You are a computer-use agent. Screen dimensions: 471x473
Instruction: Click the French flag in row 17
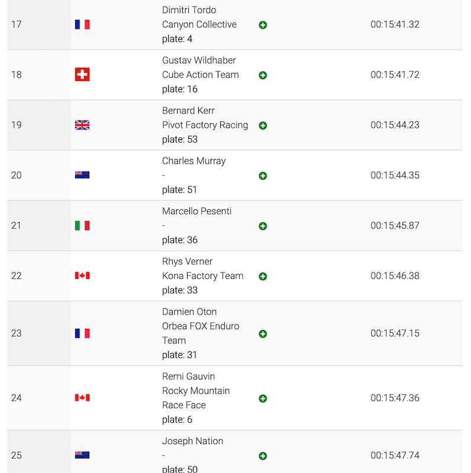(82, 24)
